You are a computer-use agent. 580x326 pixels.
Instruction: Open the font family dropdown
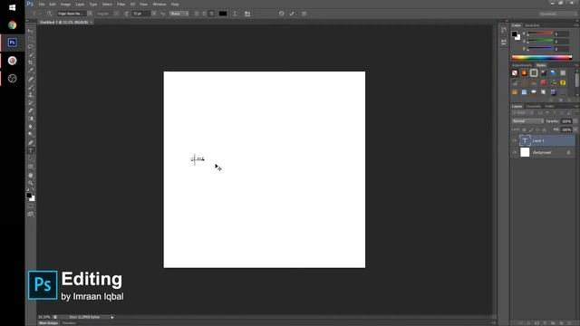click(90, 14)
